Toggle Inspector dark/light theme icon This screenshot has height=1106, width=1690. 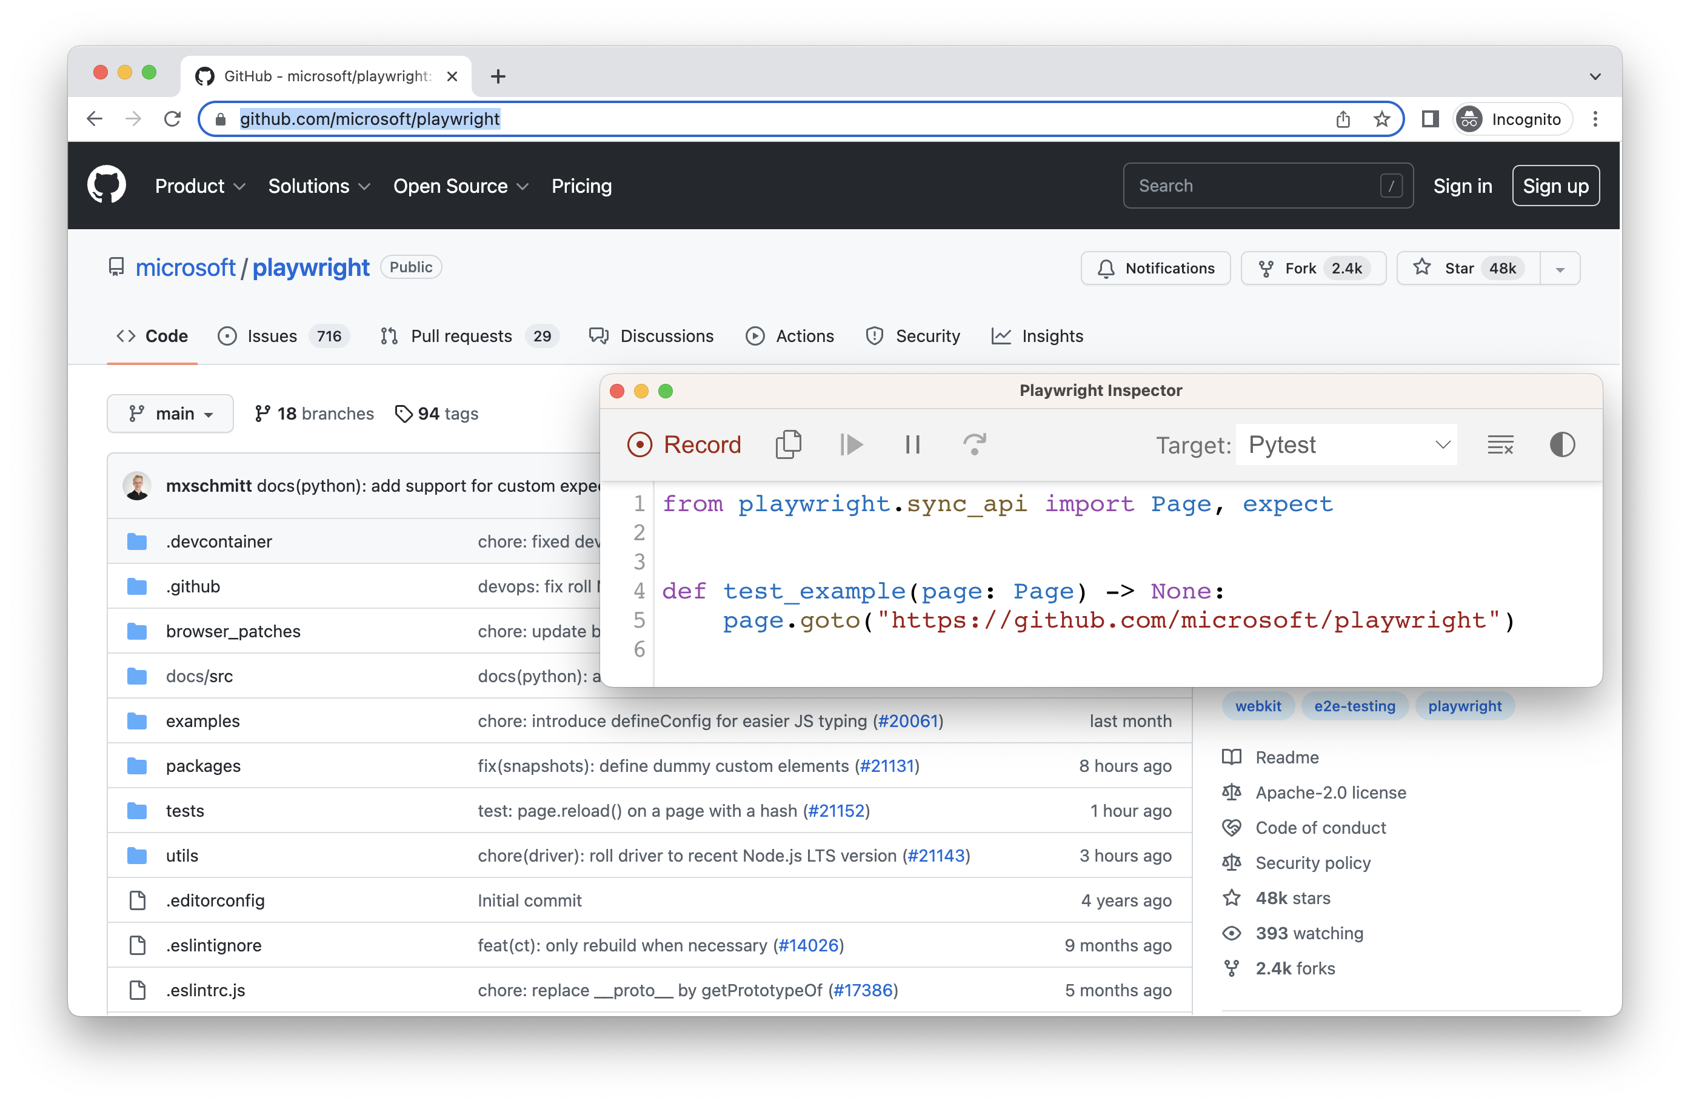pyautogui.click(x=1561, y=444)
